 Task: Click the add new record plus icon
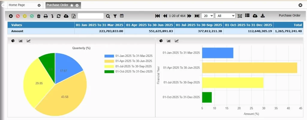coord(11,16)
